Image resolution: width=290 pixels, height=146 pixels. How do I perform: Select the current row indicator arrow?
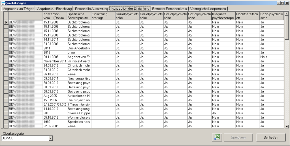click(x=6, y=22)
